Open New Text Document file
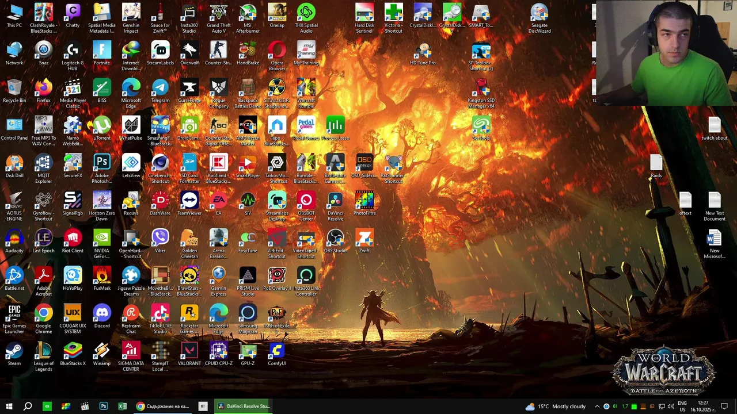 coord(714,205)
